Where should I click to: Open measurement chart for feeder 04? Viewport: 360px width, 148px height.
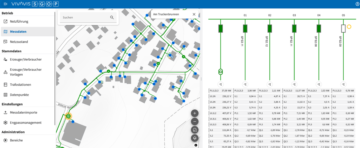click(319, 84)
